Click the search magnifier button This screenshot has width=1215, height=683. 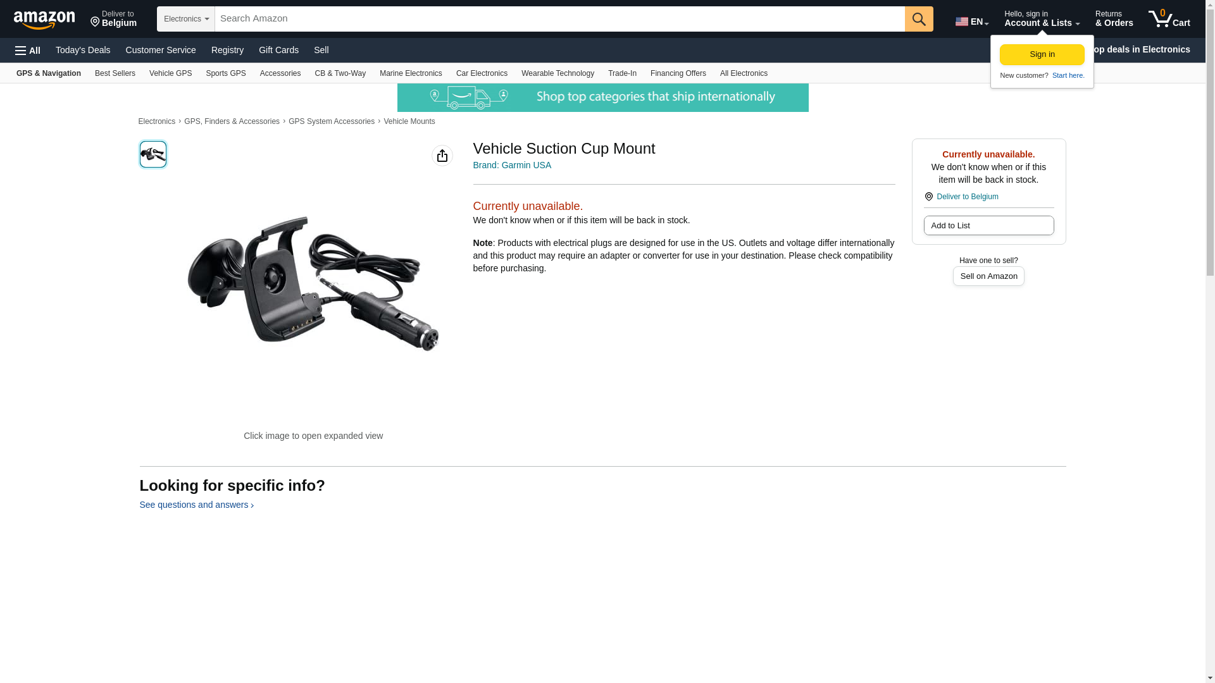[x=919, y=19]
